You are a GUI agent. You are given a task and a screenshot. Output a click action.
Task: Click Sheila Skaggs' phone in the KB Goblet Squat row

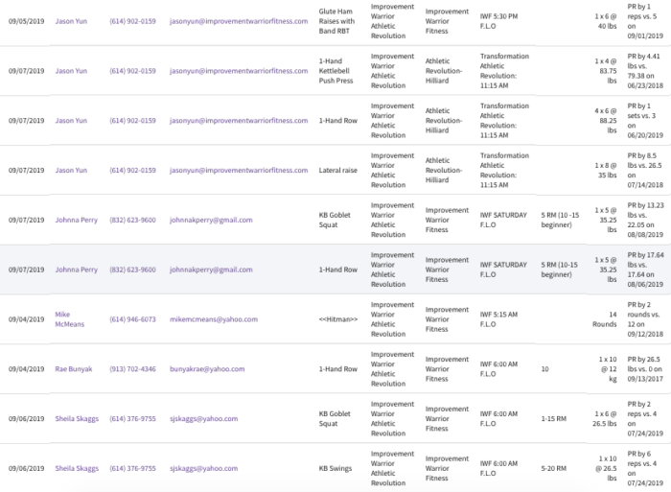click(132, 418)
